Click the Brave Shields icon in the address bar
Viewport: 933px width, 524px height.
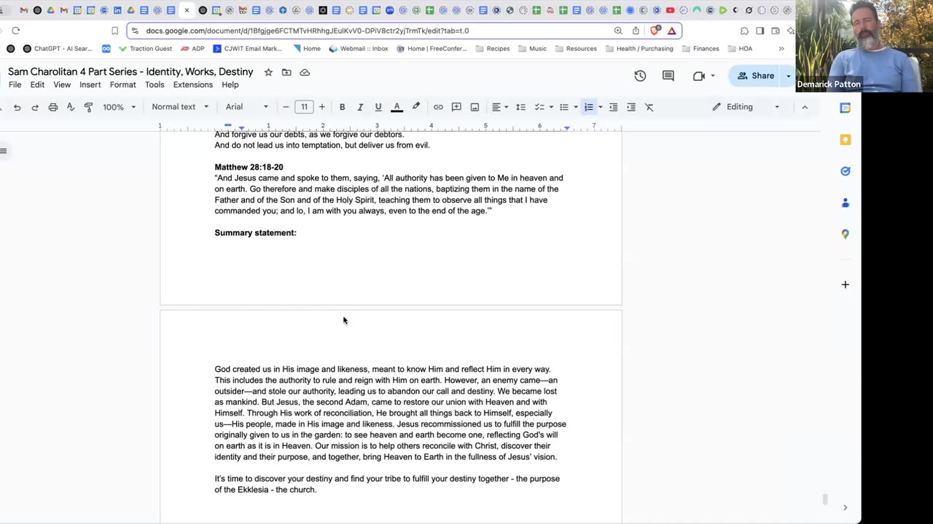point(654,31)
